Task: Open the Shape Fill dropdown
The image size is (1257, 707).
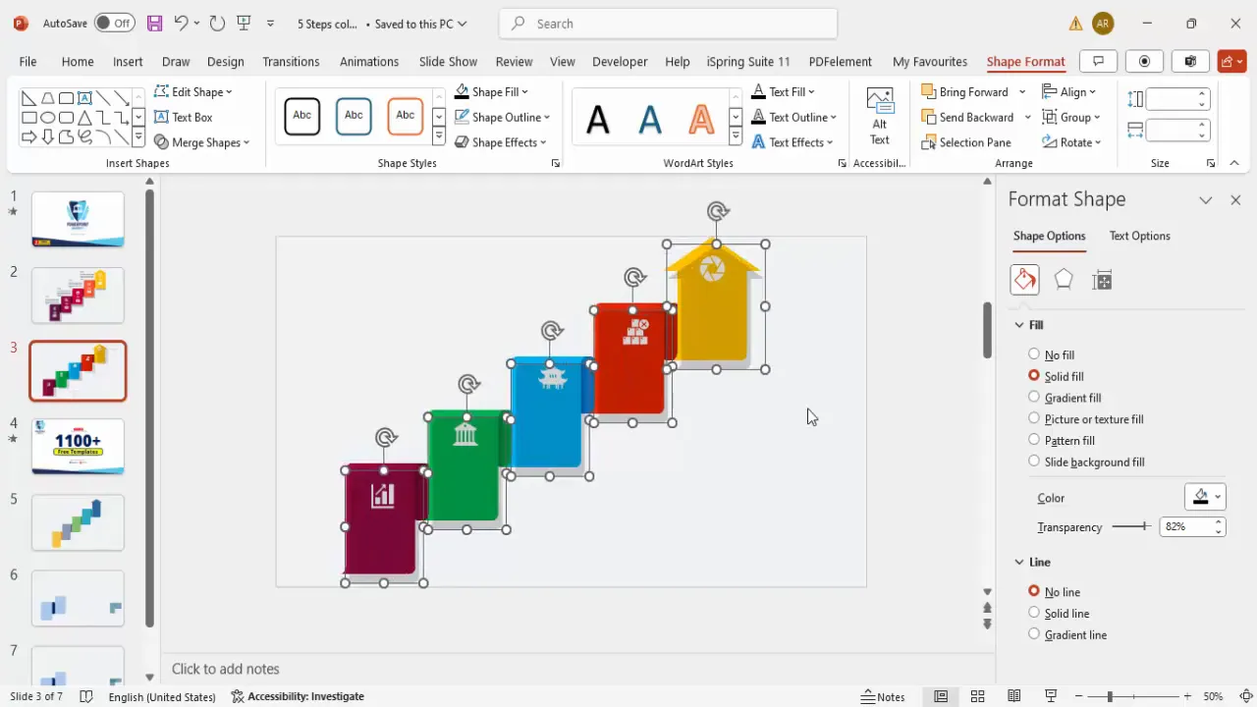Action: click(491, 91)
